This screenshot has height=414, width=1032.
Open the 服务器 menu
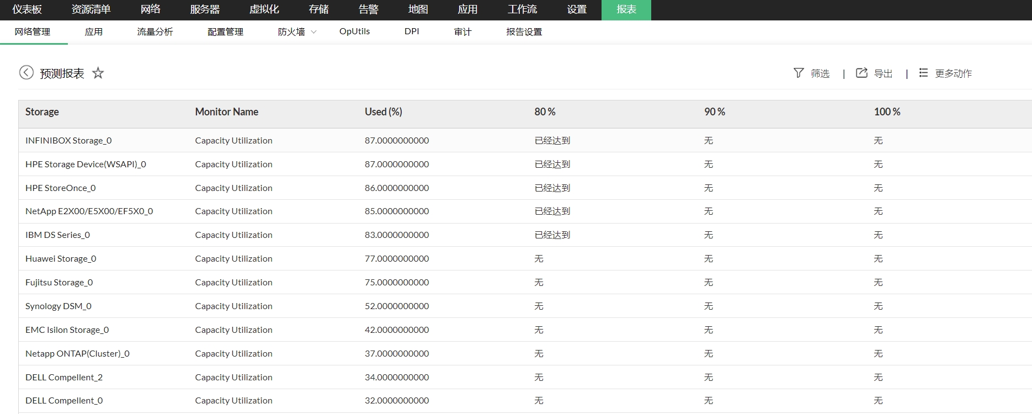click(205, 9)
